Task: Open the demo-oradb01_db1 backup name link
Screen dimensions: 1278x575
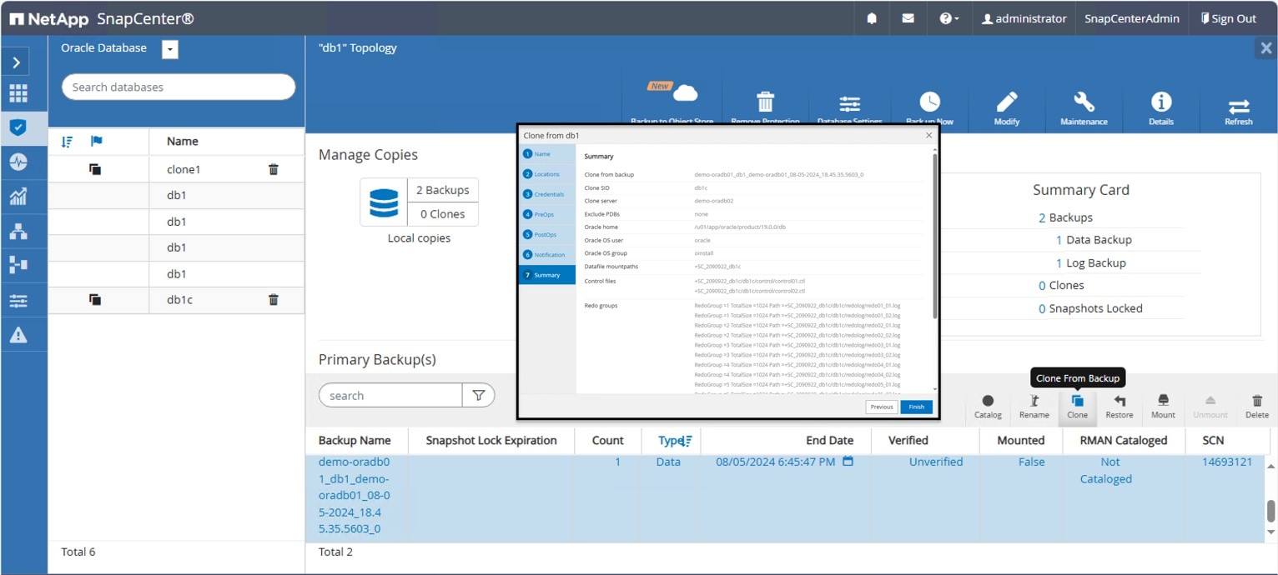Action: [x=355, y=496]
